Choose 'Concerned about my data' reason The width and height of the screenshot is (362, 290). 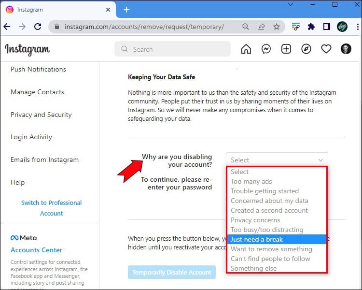pyautogui.click(x=277, y=201)
